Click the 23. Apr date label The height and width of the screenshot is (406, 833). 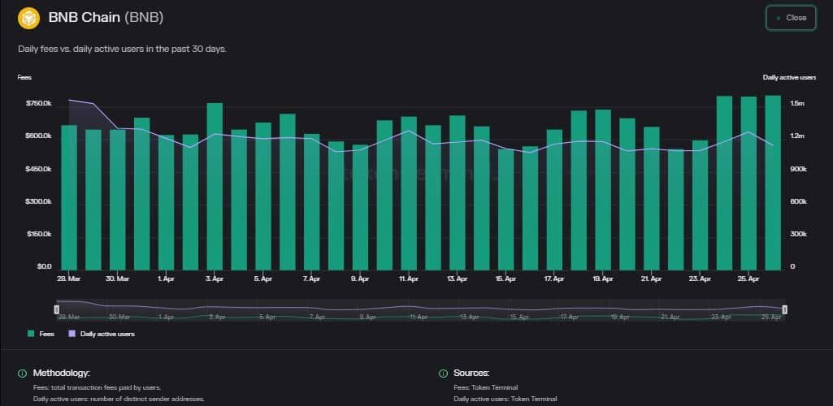(700, 278)
